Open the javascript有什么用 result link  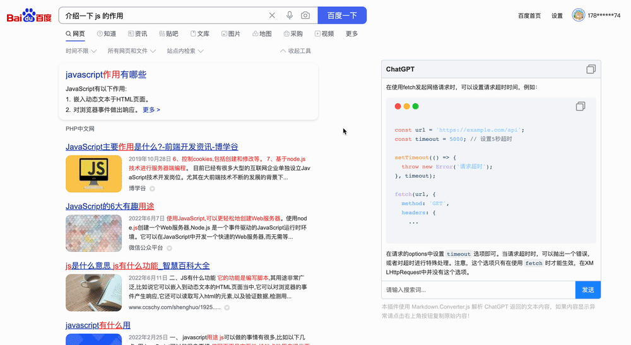click(98, 325)
